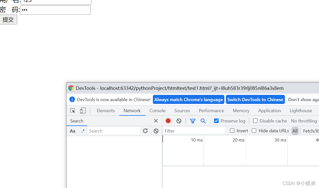Click the Chrome icon in DevTools title
This screenshot has width=319, height=188.
point(71,88)
